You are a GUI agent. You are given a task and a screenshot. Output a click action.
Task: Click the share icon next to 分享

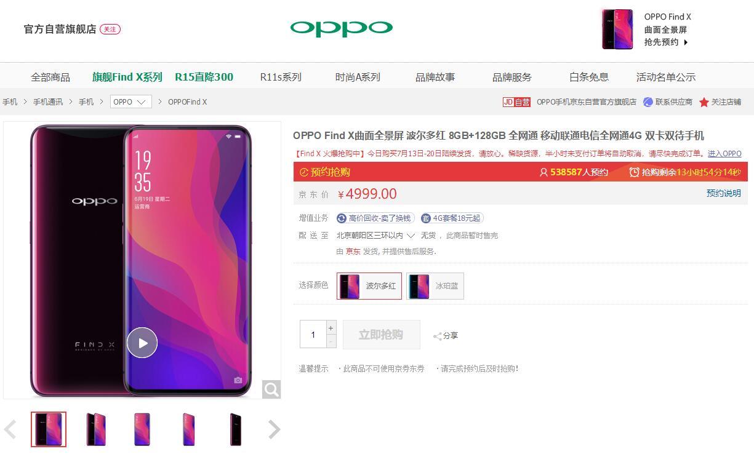(438, 336)
